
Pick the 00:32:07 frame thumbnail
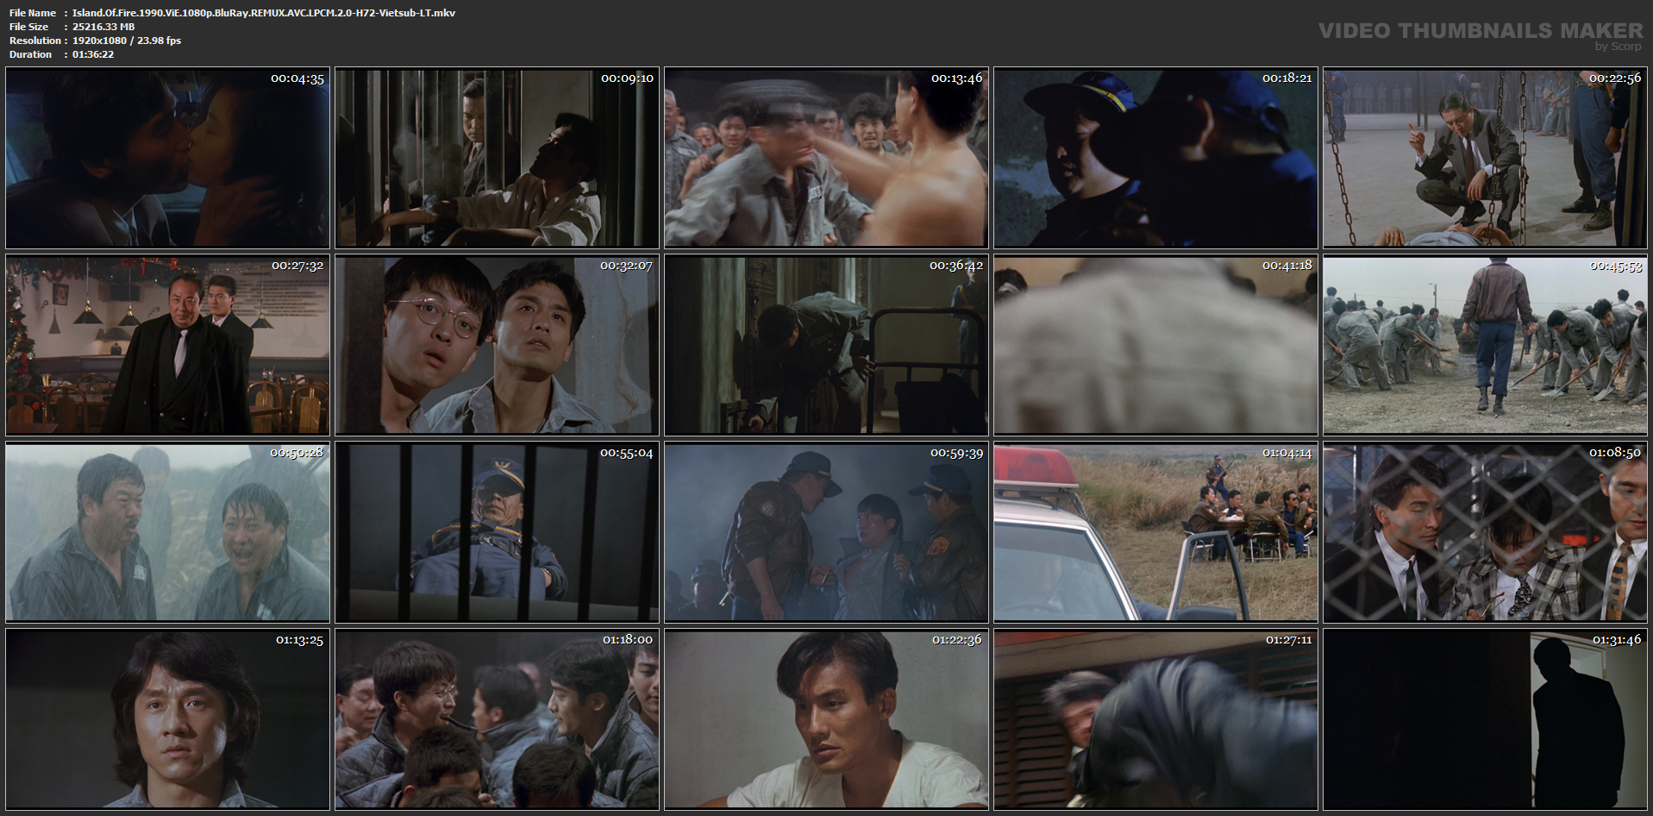click(497, 345)
